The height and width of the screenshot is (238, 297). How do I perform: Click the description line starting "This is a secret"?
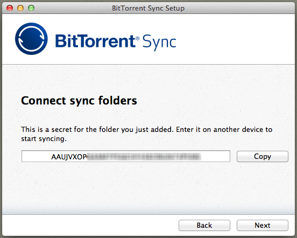pos(147,130)
